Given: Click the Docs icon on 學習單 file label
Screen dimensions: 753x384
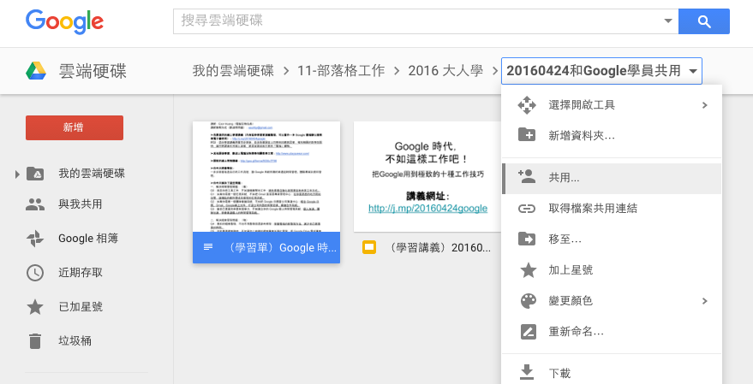Looking at the screenshot, I should 208,247.
